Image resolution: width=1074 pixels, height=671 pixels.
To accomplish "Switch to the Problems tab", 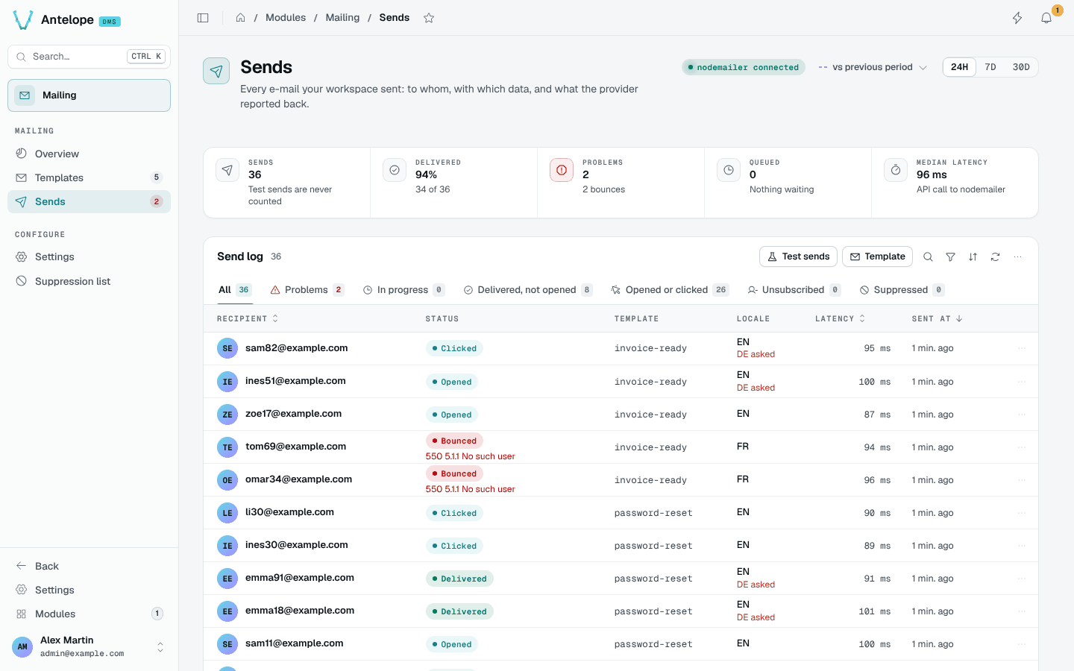I will click(x=307, y=290).
